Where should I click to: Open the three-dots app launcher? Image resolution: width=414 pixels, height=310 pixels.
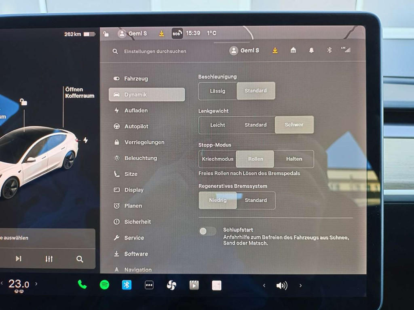click(149, 285)
